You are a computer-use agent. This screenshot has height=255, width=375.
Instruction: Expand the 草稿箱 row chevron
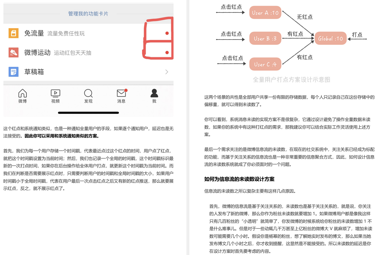click(167, 72)
